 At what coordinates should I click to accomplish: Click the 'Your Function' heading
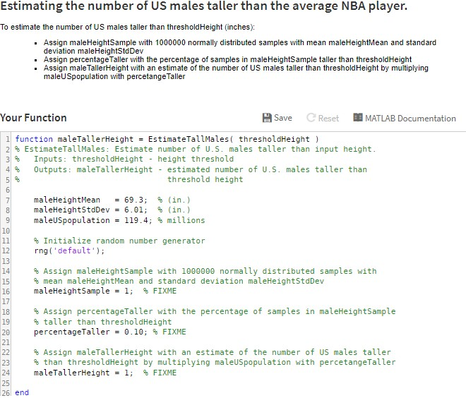click(x=33, y=118)
